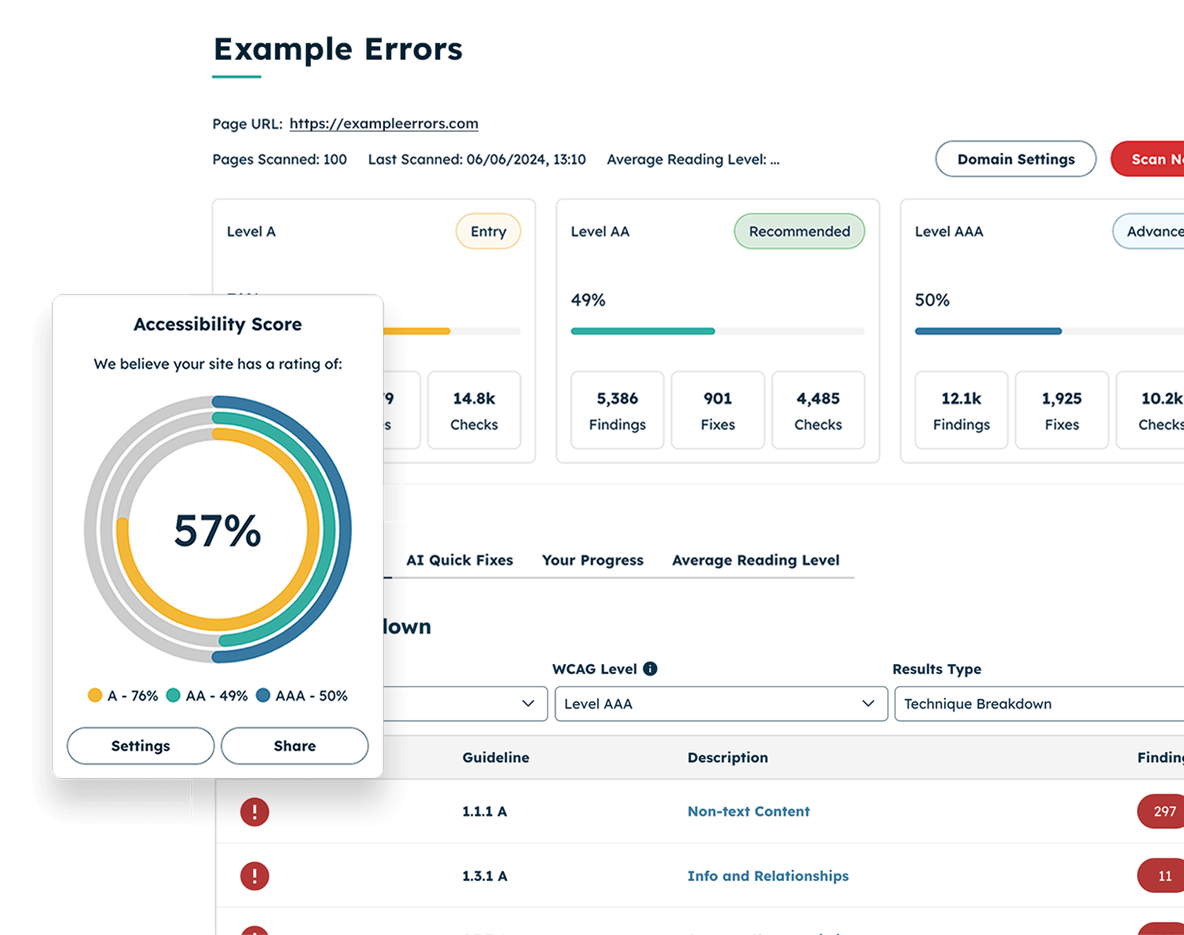This screenshot has height=935, width=1184.
Task: Click the Findings column header
Action: tap(1160, 757)
